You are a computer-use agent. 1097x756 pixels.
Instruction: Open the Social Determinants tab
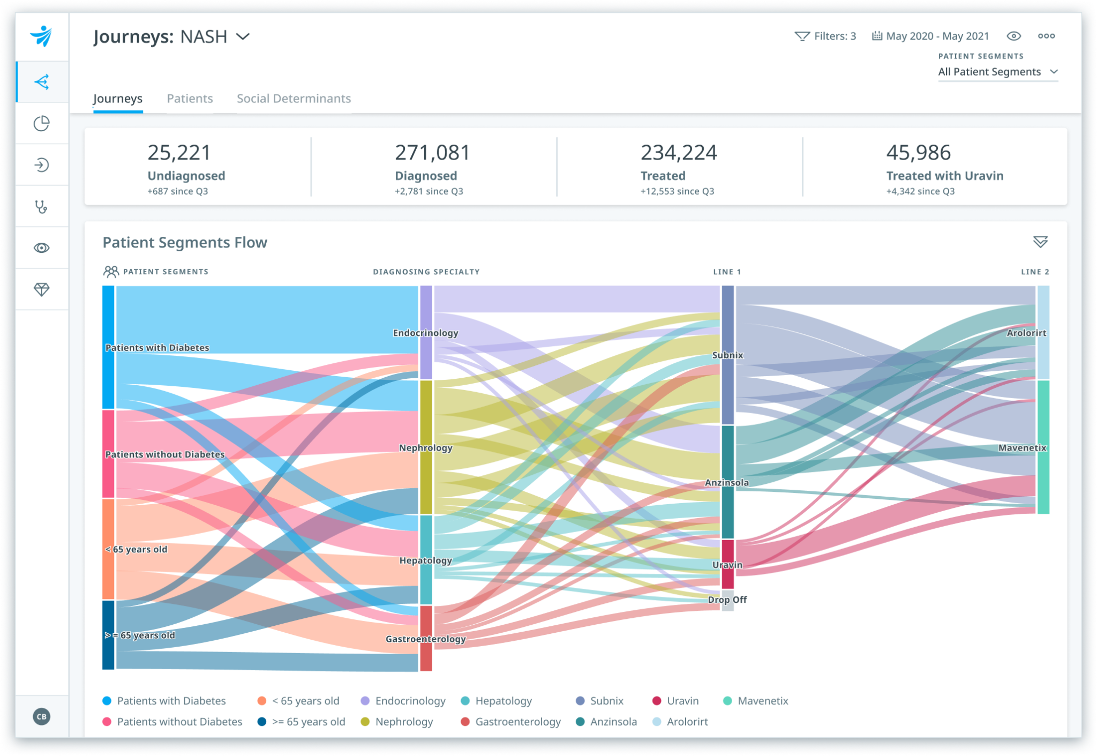tap(294, 99)
